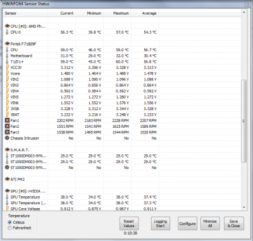The height and width of the screenshot is (241, 253).
Task: Click the T1/D1+ thermometer icon
Action: tap(7, 61)
